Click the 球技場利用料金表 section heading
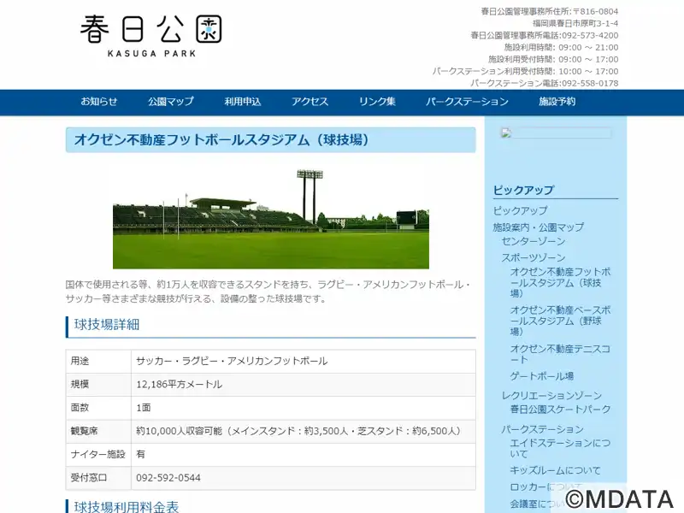 (127, 506)
